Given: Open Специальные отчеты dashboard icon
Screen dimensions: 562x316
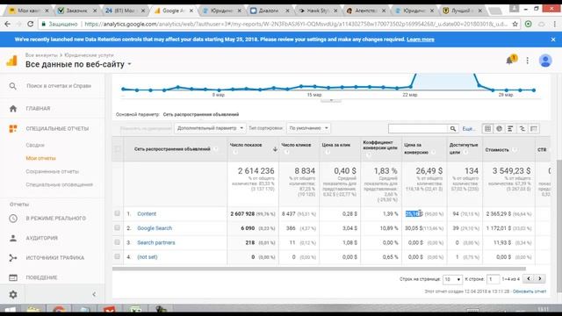Looking at the screenshot, I should point(13,128).
